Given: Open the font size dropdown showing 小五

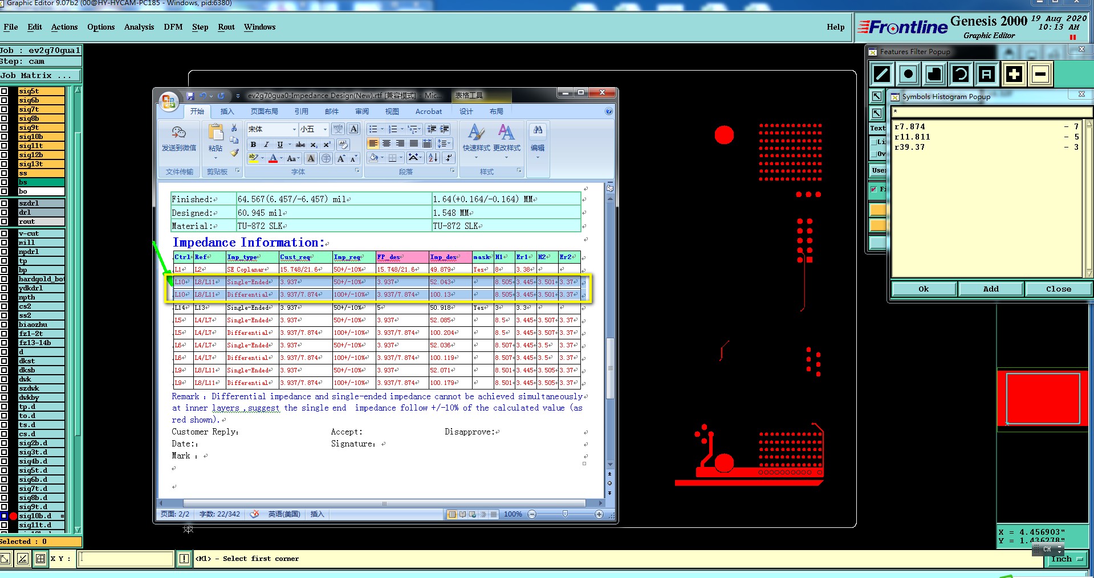Looking at the screenshot, I should 325,129.
